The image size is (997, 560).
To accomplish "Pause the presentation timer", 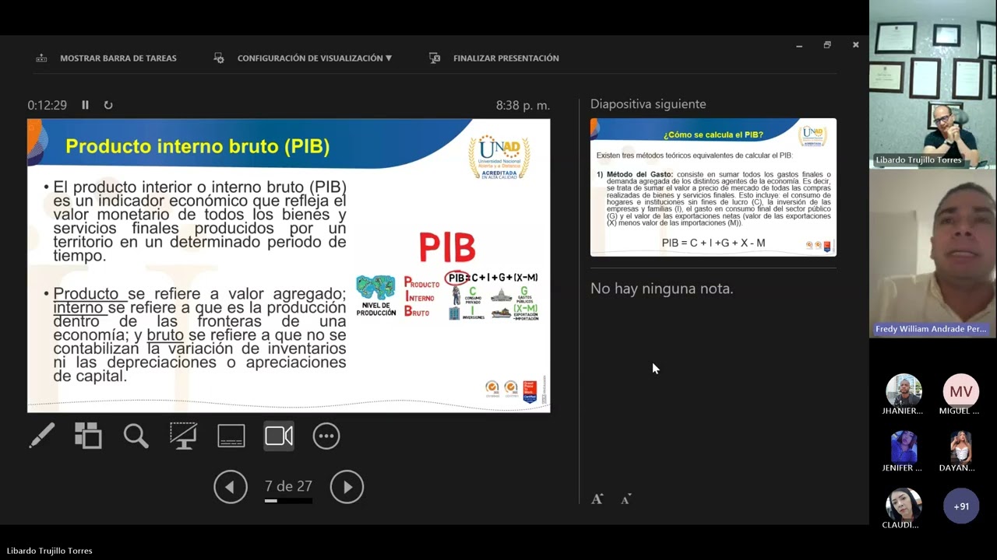I will 86,105.
